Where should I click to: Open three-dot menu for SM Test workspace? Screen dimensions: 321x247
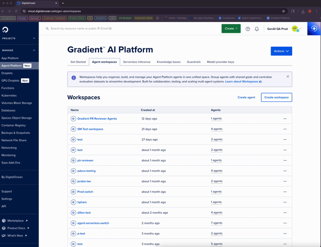pyautogui.click(x=285, y=129)
